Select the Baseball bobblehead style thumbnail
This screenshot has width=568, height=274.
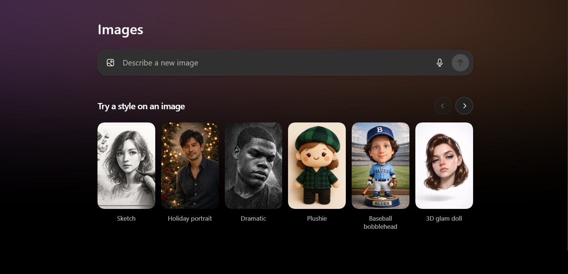[x=380, y=166]
